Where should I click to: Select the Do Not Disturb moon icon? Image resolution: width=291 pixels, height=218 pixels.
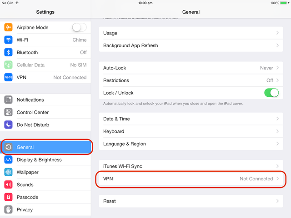(8, 124)
